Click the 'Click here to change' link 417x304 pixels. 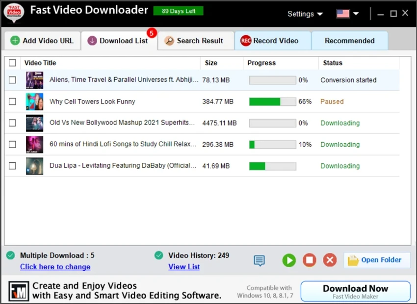click(x=55, y=267)
